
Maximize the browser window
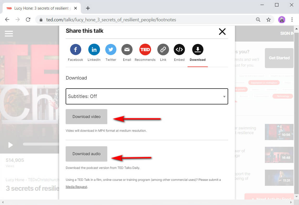[x=277, y=5]
